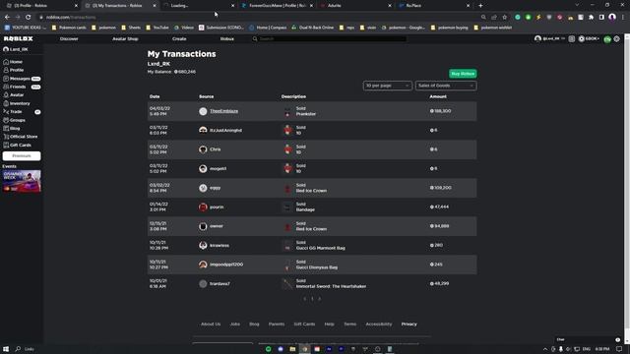Viewport: 630px width, 354px height.
Task: Open the Events banner thumbnail
Action: [x=22, y=181]
